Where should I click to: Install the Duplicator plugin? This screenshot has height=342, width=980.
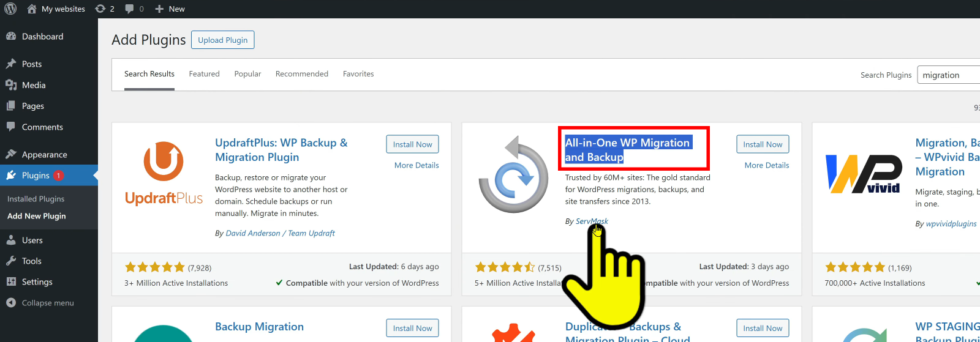763,329
